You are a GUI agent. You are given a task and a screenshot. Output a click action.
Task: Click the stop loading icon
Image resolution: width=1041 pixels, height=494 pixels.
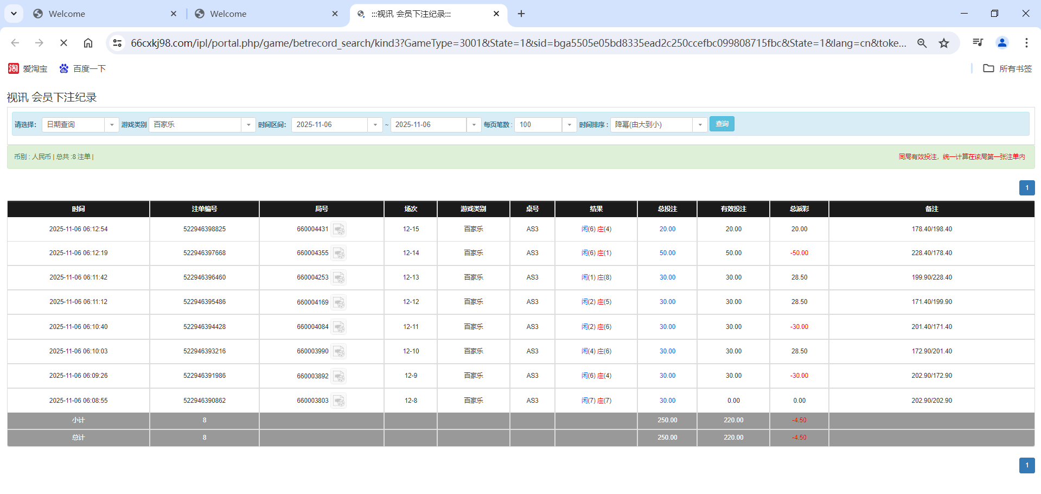63,42
